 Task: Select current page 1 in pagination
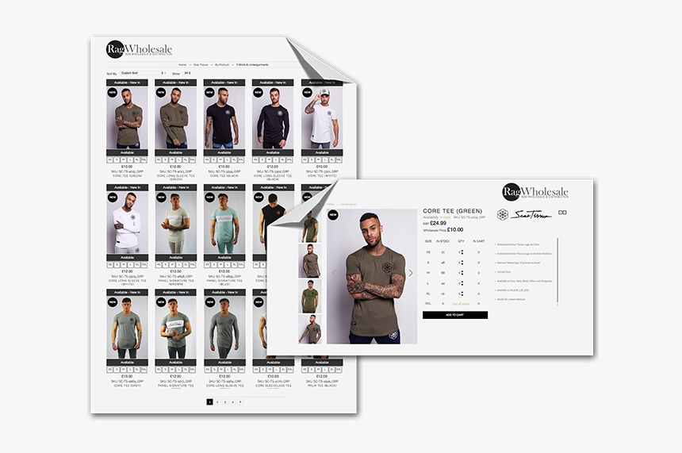209,402
